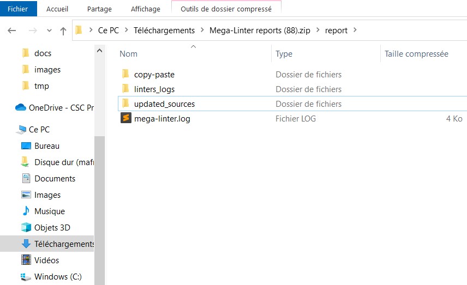Switch to the Partage ribbon tab
This screenshot has width=467, height=285.
[99, 9]
